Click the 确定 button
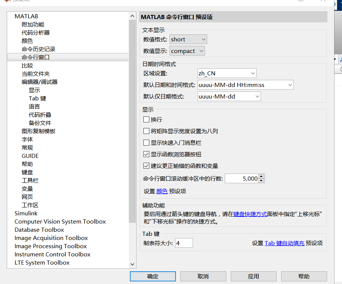The image size is (342, 284). point(153,276)
